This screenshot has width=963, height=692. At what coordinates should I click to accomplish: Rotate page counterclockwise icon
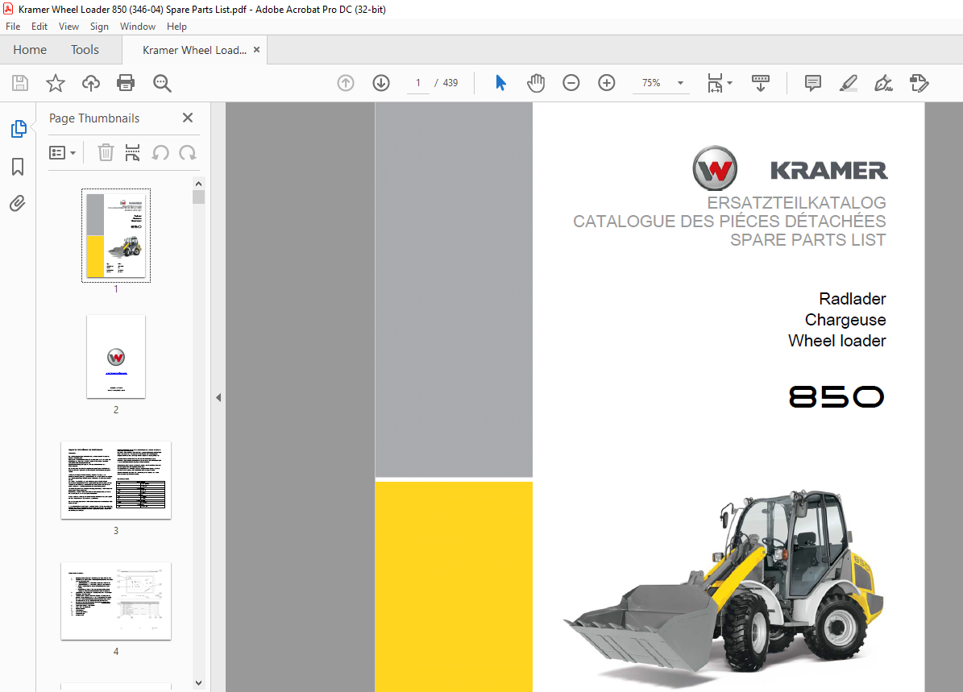(x=160, y=152)
